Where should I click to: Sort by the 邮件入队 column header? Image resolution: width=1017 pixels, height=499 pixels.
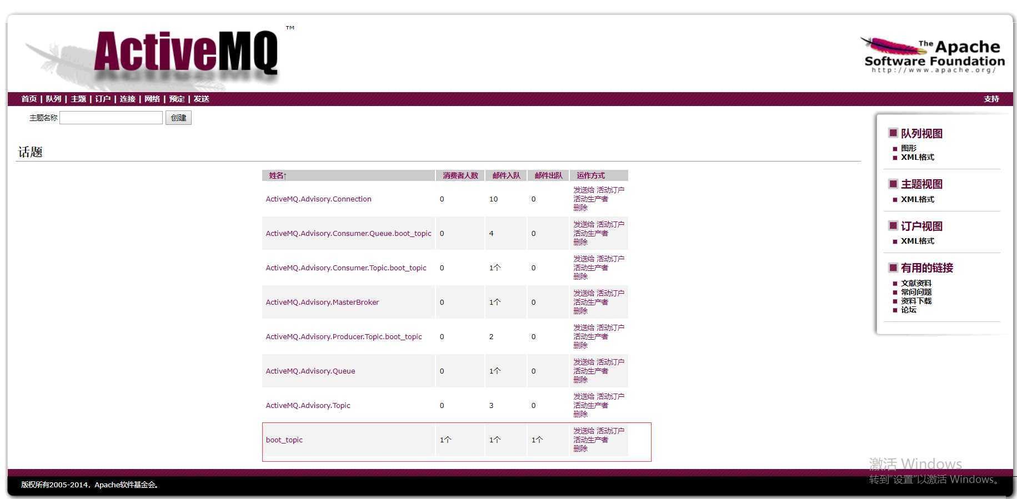pos(507,175)
